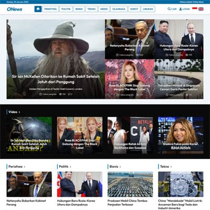The height and width of the screenshot is (210, 210).
Task: Click the clock icon on the Rose BLACKPINK tile
Action: 117,95
